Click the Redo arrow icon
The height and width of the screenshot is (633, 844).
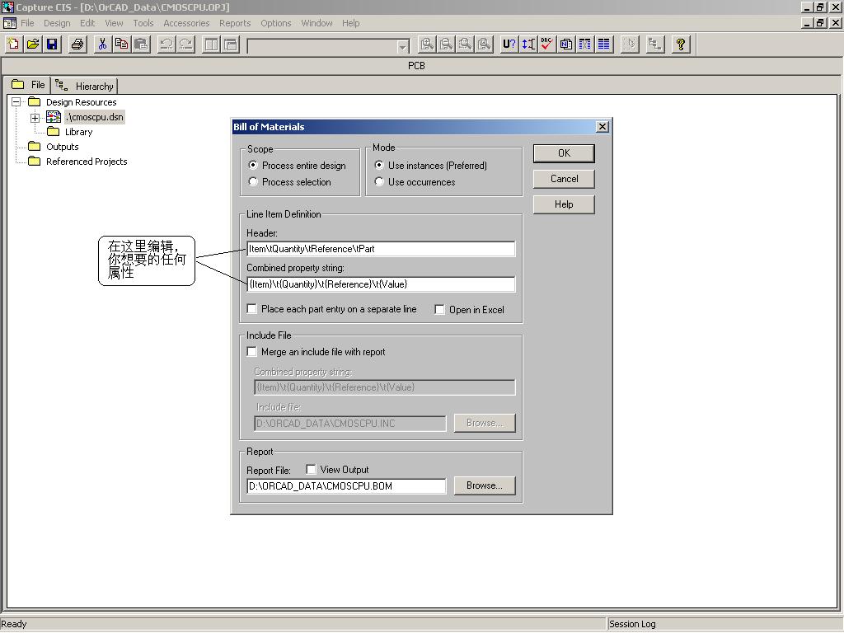[185, 45]
